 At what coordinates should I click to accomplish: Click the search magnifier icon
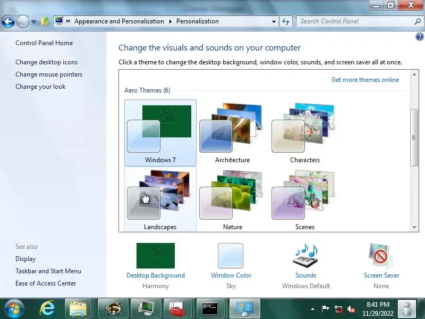click(418, 21)
